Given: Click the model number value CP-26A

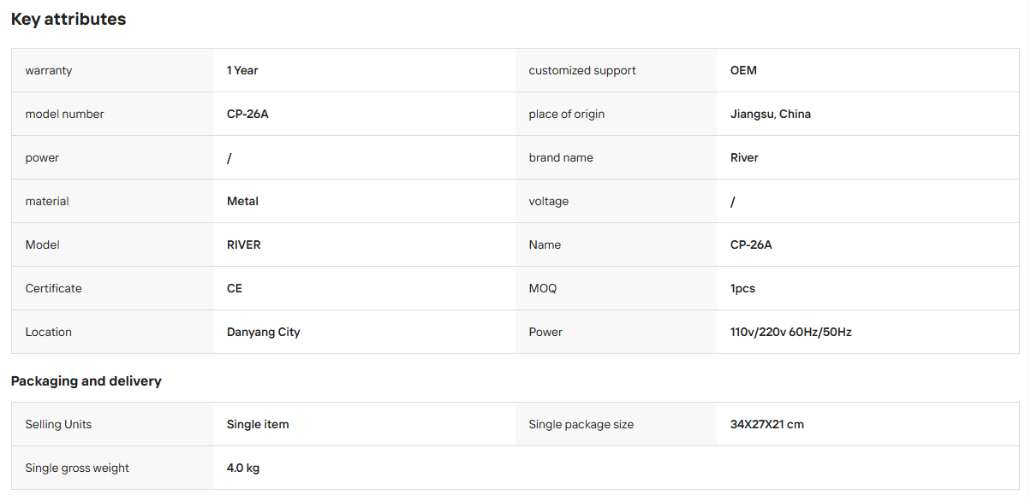Looking at the screenshot, I should [x=247, y=114].
